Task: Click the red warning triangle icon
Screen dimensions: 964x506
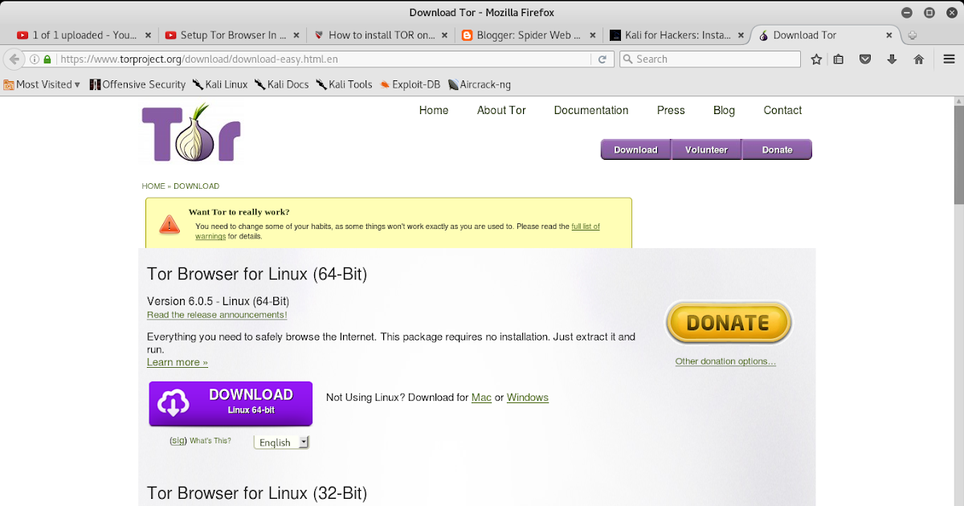Action: pyautogui.click(x=170, y=224)
